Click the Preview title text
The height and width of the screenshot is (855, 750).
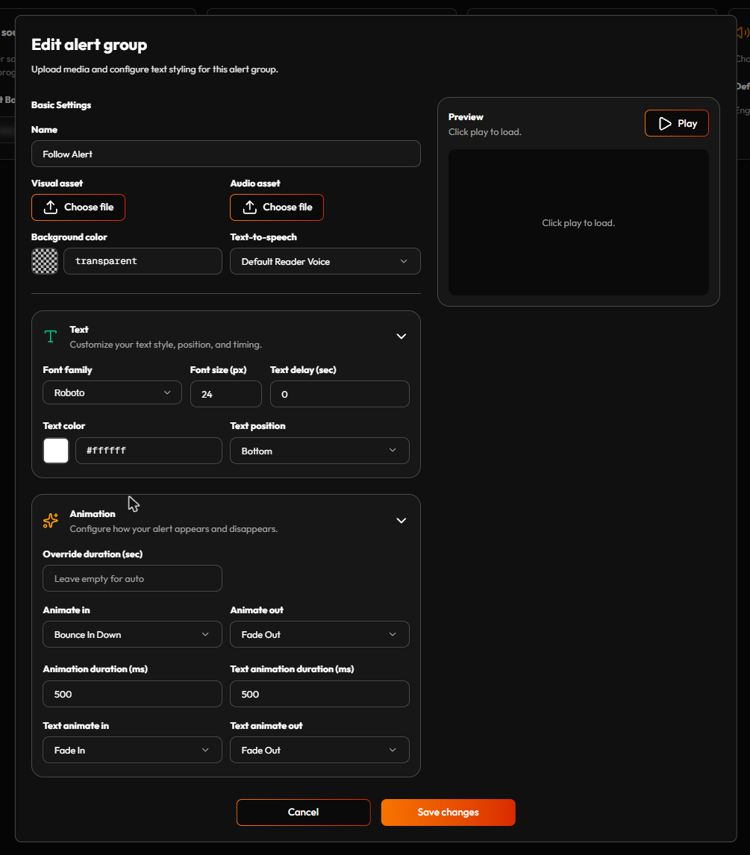click(x=466, y=116)
